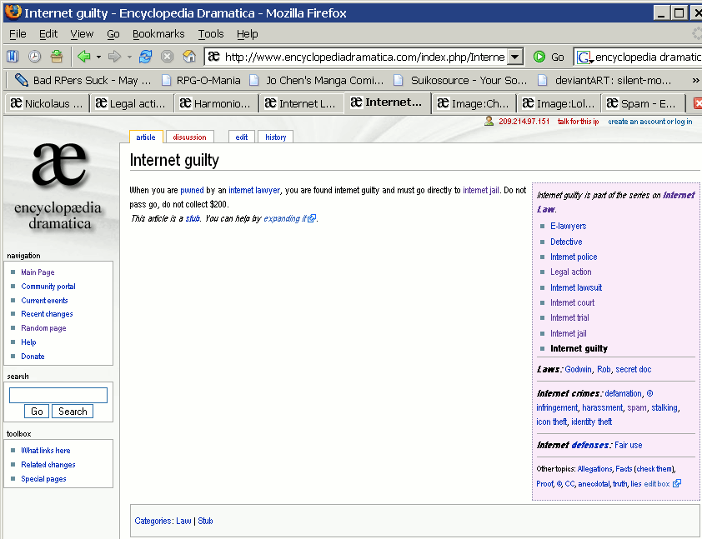The height and width of the screenshot is (539, 702).
Task: Open the History clock icon
Action: (x=34, y=57)
